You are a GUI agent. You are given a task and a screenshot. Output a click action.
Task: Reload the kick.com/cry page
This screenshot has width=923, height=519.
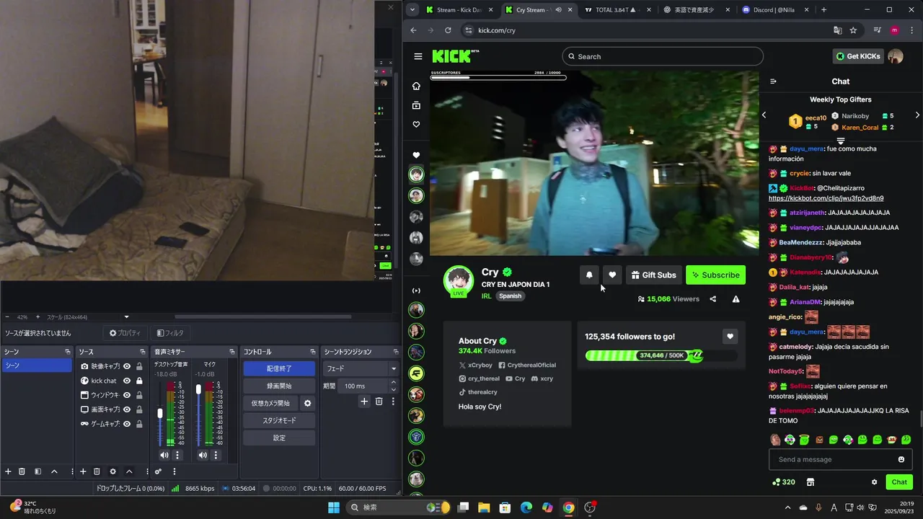pyautogui.click(x=448, y=30)
